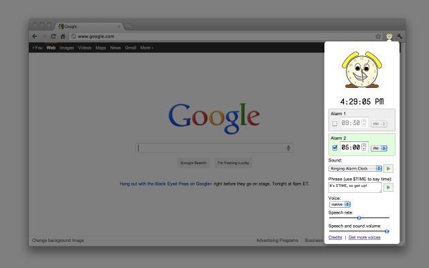Viewport: 429px width, 268px height.
Task: Select the Google tab
Action: point(89,27)
